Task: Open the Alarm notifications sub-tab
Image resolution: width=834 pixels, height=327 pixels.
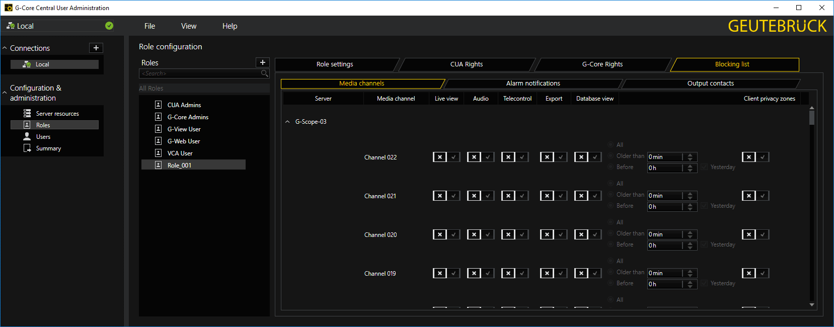Action: coord(533,84)
